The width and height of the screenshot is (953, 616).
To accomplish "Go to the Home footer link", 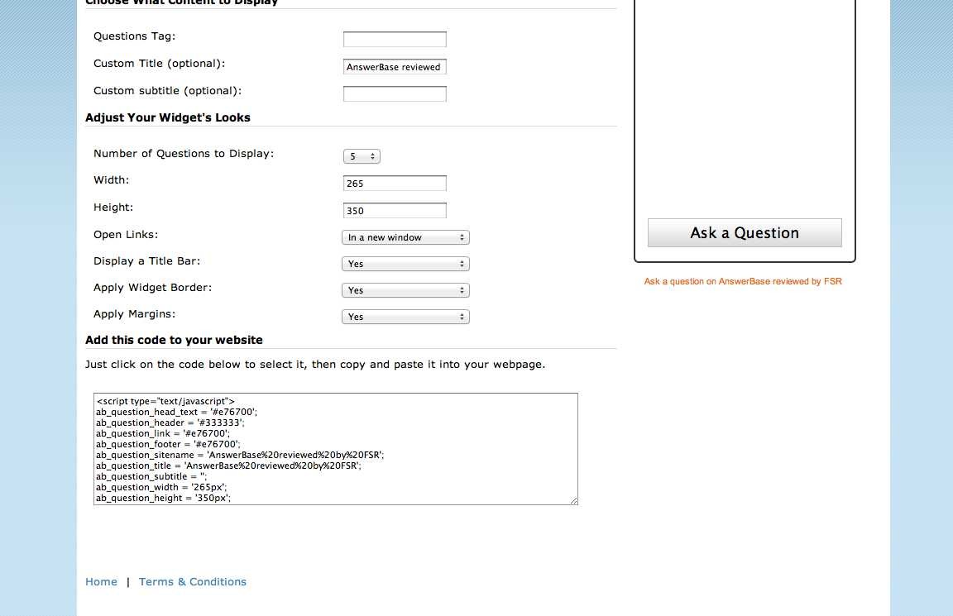I will (101, 582).
